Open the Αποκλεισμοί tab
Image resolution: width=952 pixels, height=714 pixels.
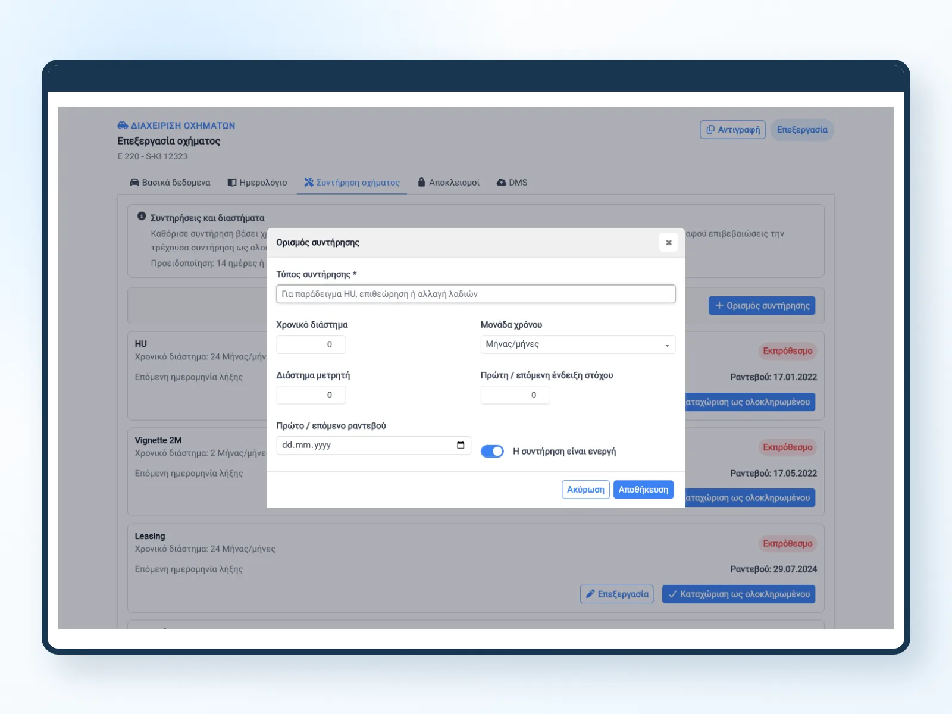point(448,183)
